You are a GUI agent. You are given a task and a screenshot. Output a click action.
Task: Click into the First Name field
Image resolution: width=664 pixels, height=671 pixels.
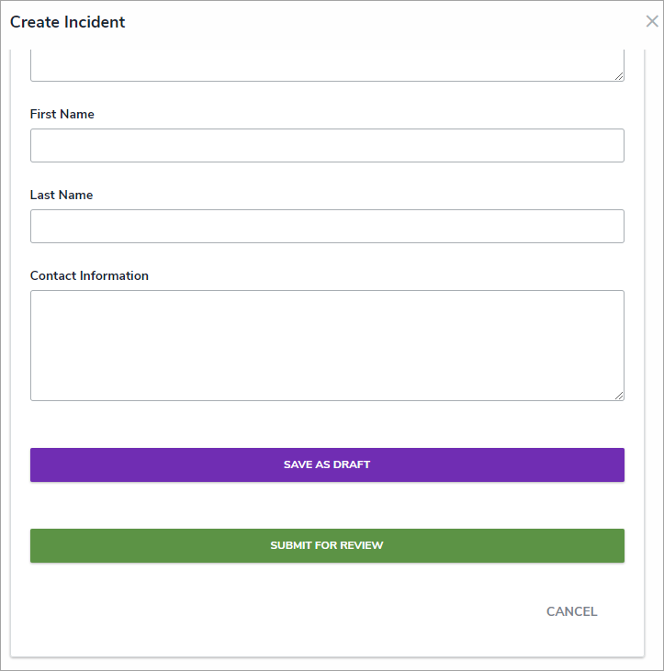[x=327, y=145]
